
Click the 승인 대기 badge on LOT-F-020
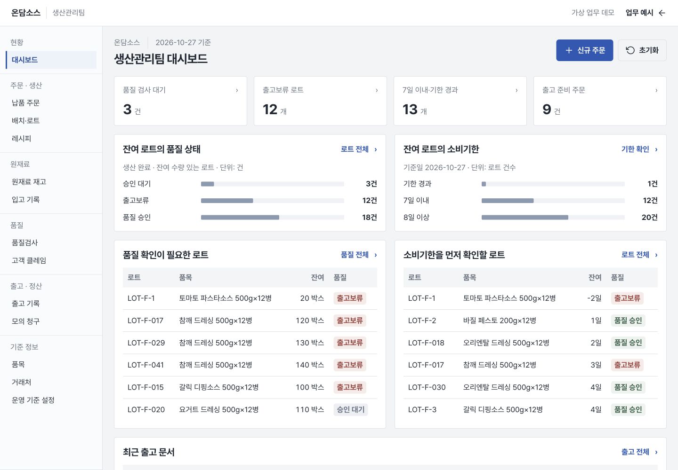351,410
